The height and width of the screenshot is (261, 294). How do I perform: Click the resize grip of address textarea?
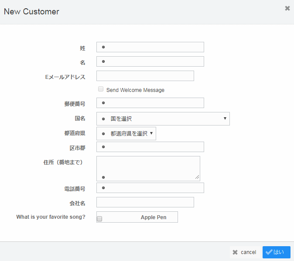pyautogui.click(x=197, y=177)
